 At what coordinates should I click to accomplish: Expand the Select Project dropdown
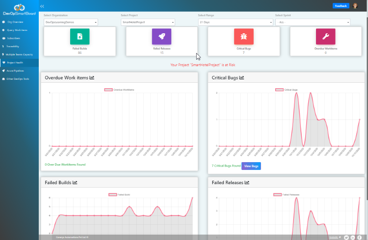148,23
